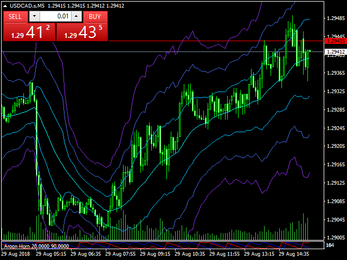Click the 1.29005 price scale value
The width and height of the screenshot is (347, 260).
[336, 237]
